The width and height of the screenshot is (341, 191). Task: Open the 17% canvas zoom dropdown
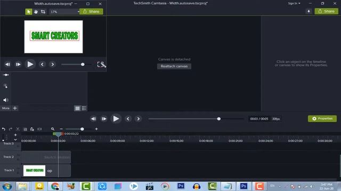64,12
